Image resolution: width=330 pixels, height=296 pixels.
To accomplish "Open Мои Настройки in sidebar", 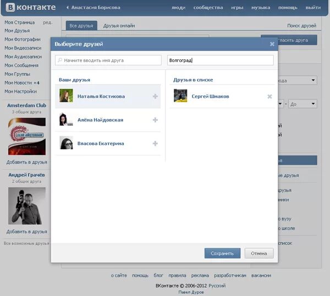I will [x=20, y=91].
